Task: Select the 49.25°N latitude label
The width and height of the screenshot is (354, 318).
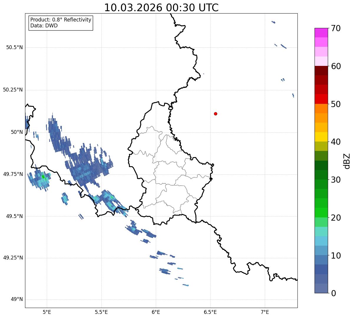Action: tap(13, 258)
